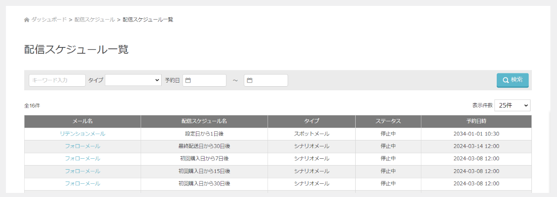This screenshot has height=197, width=557.
Task: Open the ダッシュボード breadcrumb link
Action: 49,20
